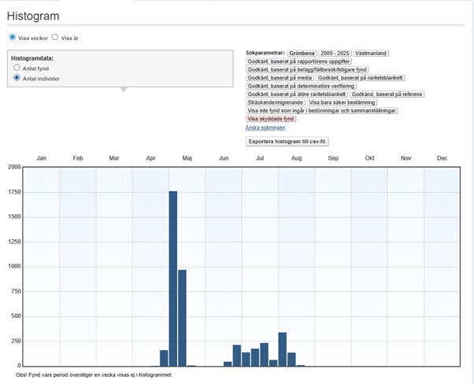Click the "Godkänt, baserat på referens" tag
This screenshot has width=474, height=384.
click(x=387, y=94)
